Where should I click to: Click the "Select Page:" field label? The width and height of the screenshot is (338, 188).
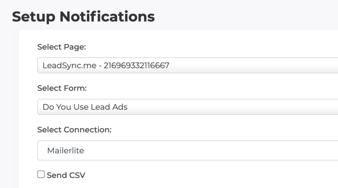pos(61,47)
